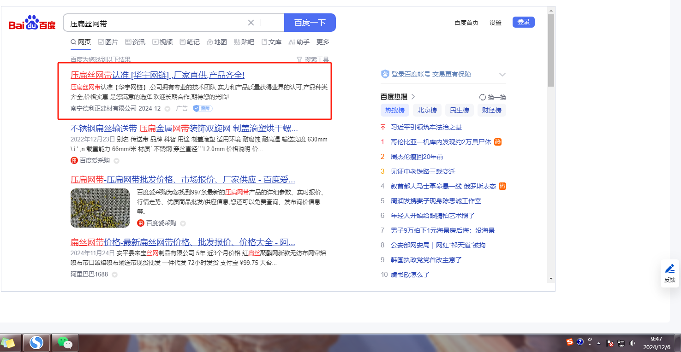Click the Baidu logo
The width and height of the screenshot is (681, 352).
(x=32, y=23)
